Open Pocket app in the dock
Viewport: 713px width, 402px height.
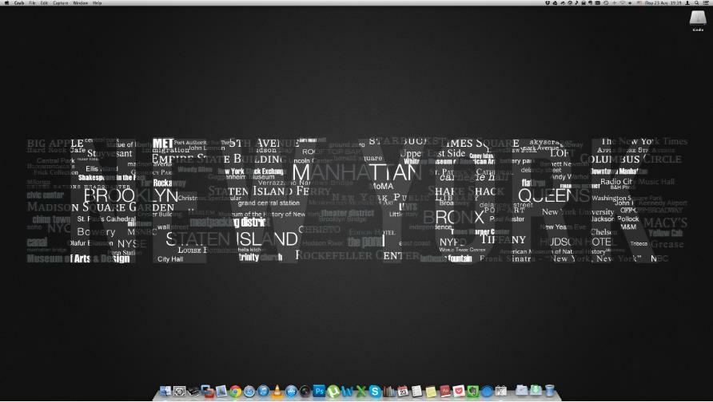click(459, 391)
